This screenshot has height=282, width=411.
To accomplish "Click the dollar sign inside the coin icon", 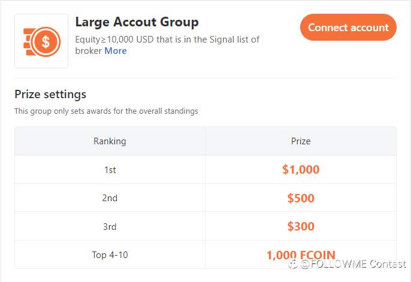I will pos(46,42).
